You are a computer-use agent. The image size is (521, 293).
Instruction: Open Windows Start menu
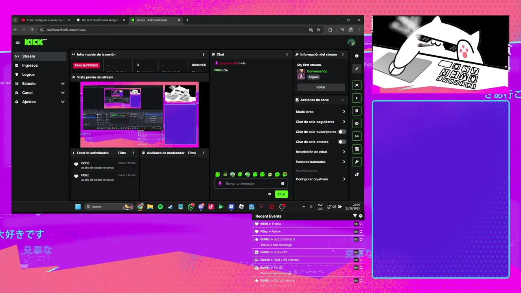(78, 207)
